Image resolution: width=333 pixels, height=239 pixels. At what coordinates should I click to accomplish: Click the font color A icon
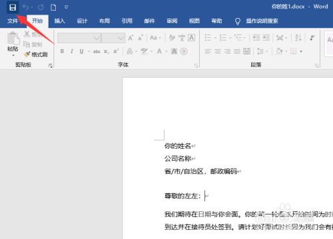point(159,51)
